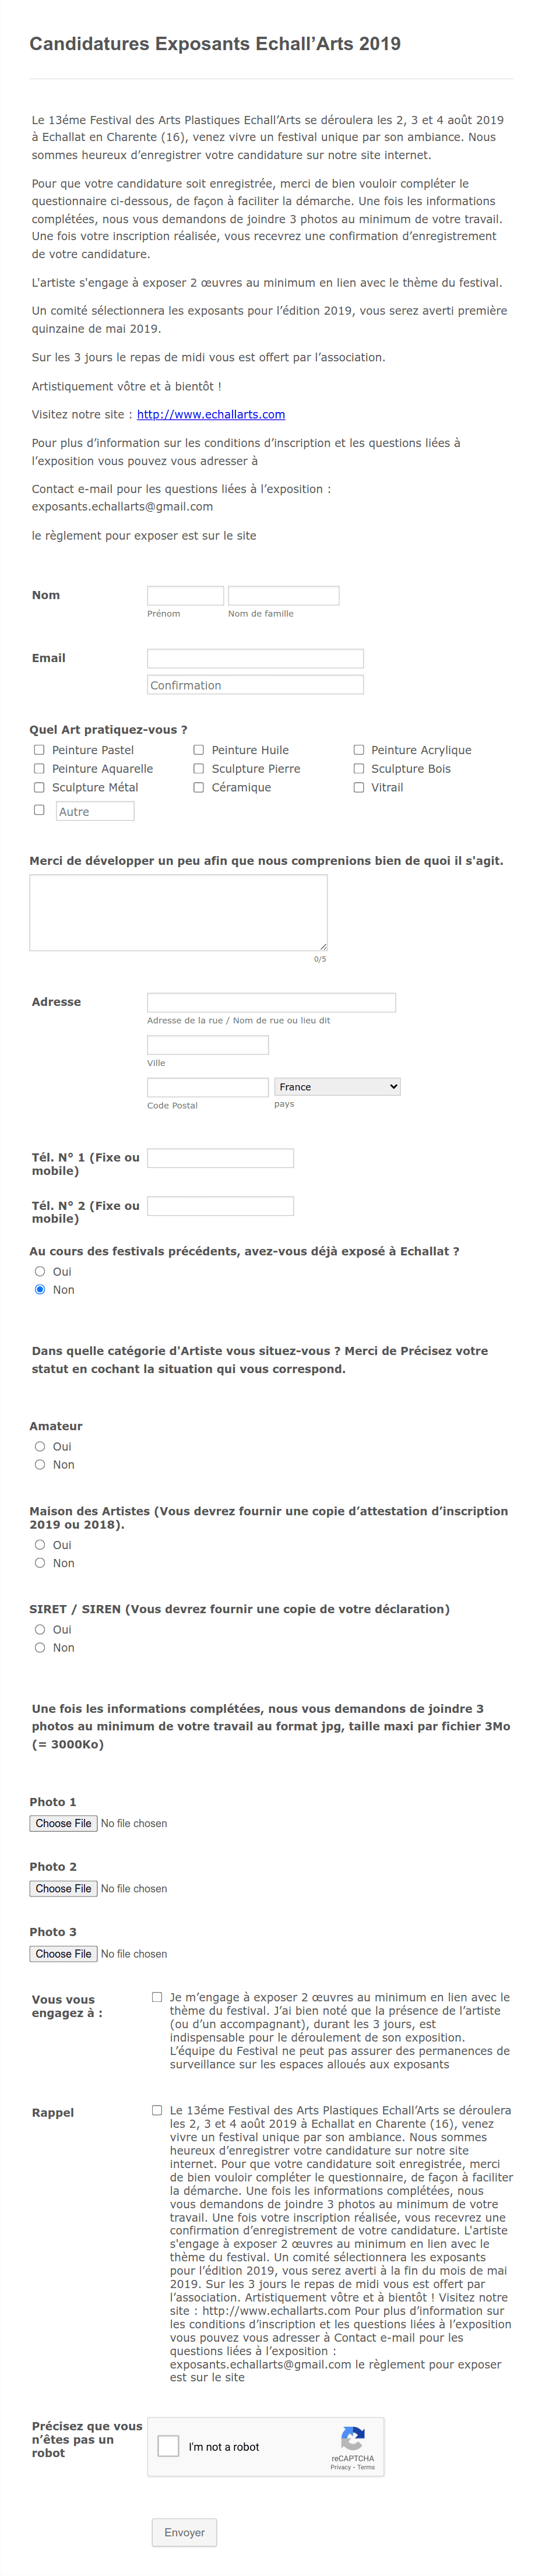Click Choose File for Photo 3
Viewport: 542px width, 2576px height.
tap(63, 1953)
